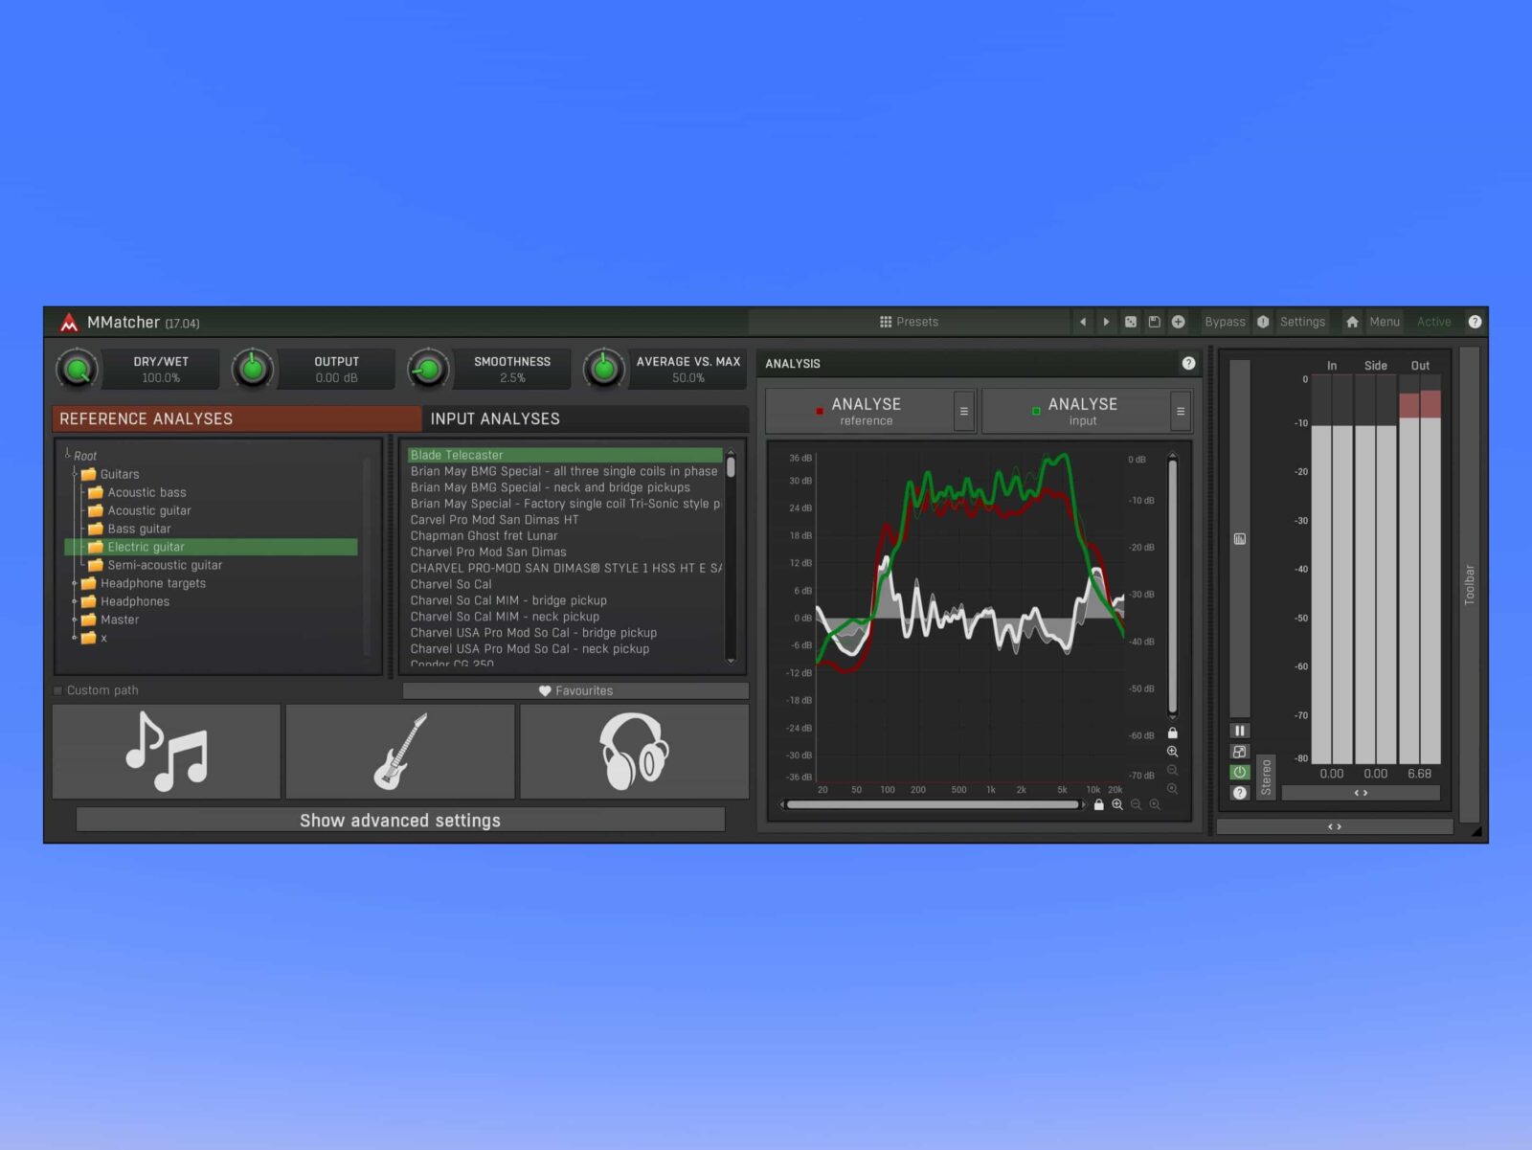
Task: Pause the level meters
Action: point(1239,731)
